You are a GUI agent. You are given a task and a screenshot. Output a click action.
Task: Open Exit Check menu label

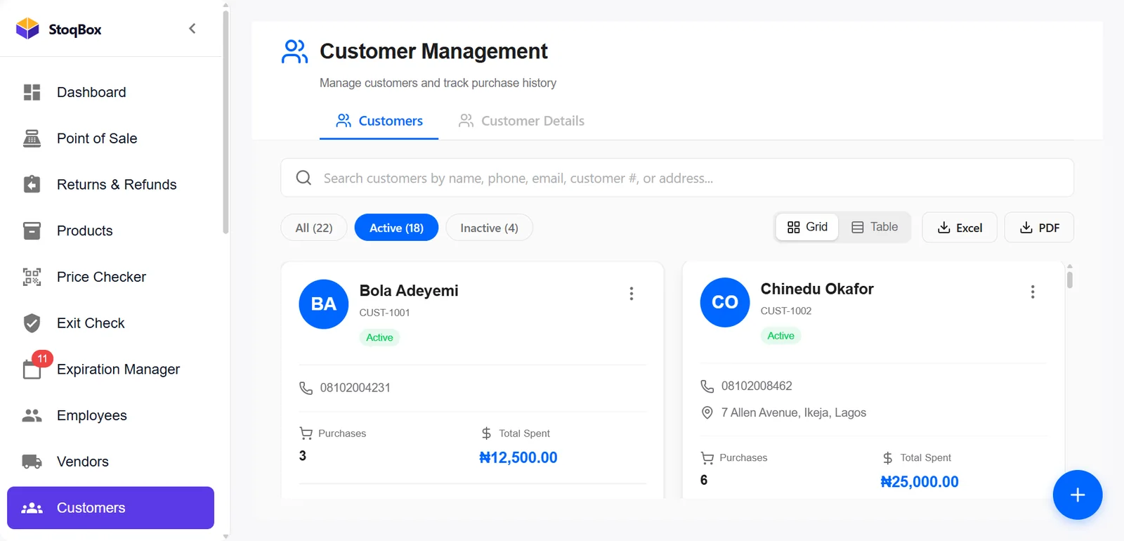91,323
